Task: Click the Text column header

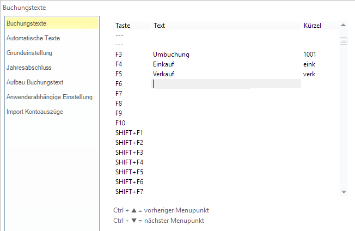Action: point(160,26)
